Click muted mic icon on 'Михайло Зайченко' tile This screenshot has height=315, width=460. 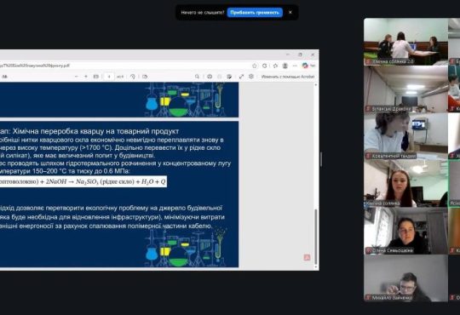(x=368, y=298)
